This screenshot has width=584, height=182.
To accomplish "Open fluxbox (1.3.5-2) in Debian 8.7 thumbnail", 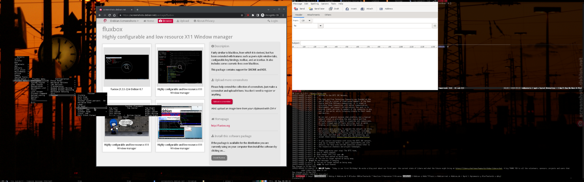I will click(127, 67).
